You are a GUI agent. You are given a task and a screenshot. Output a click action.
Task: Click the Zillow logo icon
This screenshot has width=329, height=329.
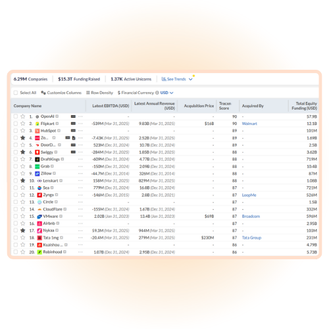[38, 174]
